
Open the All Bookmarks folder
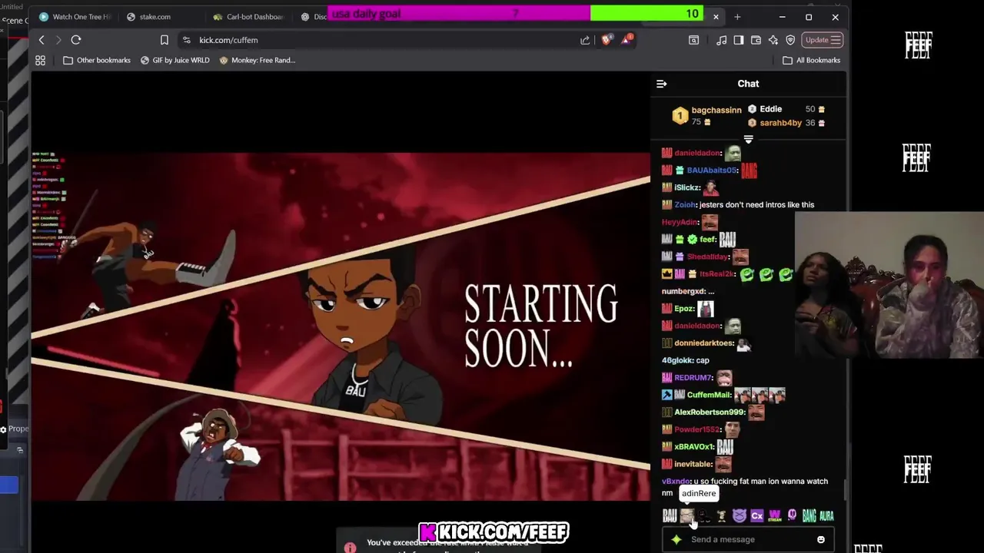pyautogui.click(x=811, y=60)
